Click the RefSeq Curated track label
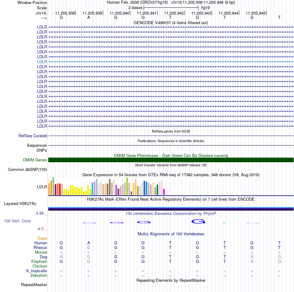The image size is (294, 292). tap(33, 136)
